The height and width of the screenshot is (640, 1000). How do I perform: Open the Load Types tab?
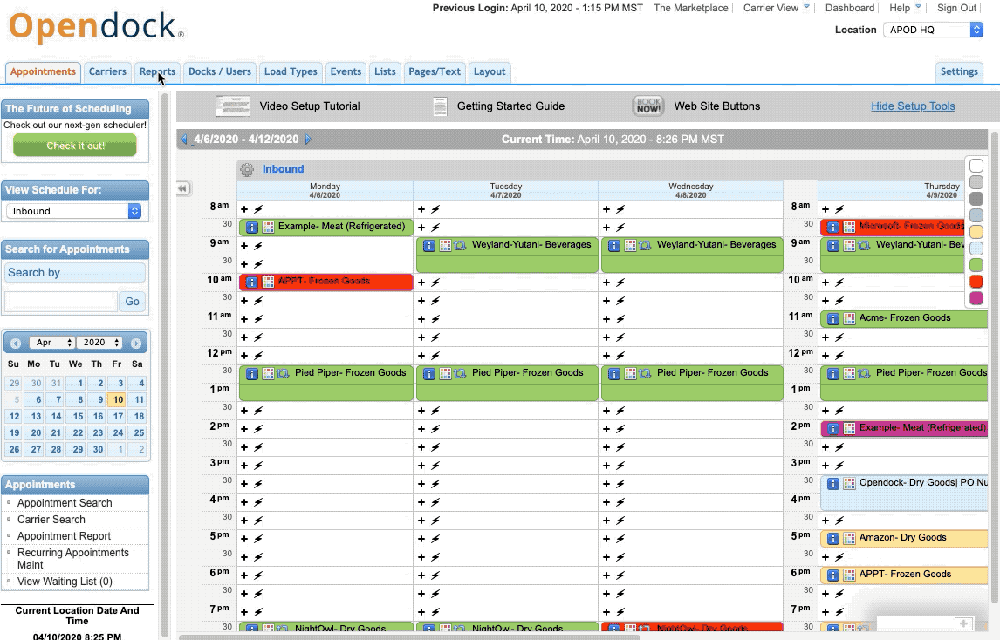click(291, 72)
